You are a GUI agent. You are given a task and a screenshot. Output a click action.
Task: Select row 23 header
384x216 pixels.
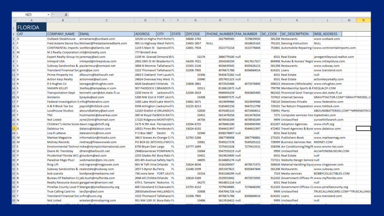click(14, 128)
